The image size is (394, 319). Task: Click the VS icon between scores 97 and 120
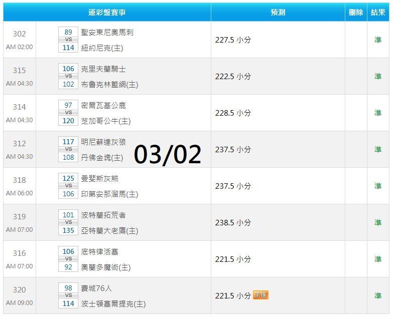(69, 113)
